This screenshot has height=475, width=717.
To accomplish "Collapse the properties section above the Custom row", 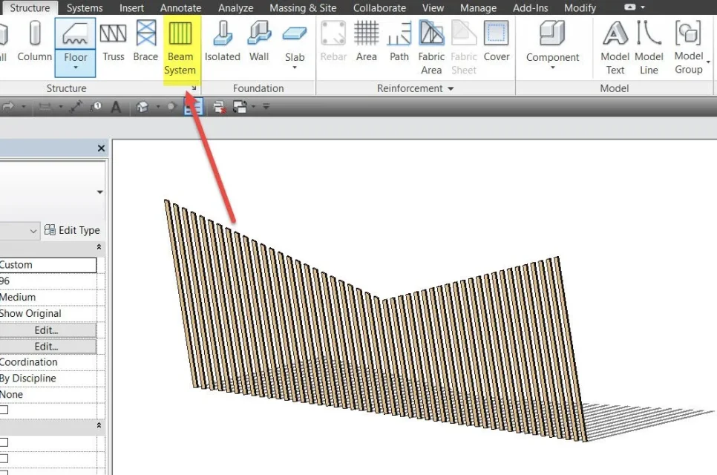I will pos(99,247).
